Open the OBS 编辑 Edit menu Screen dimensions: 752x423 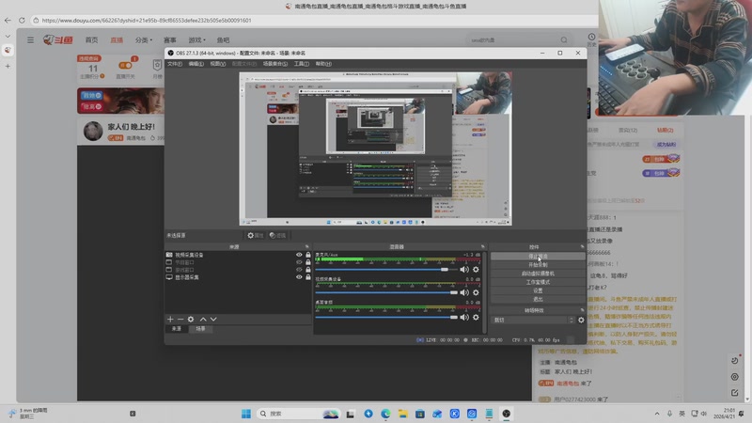coord(196,64)
